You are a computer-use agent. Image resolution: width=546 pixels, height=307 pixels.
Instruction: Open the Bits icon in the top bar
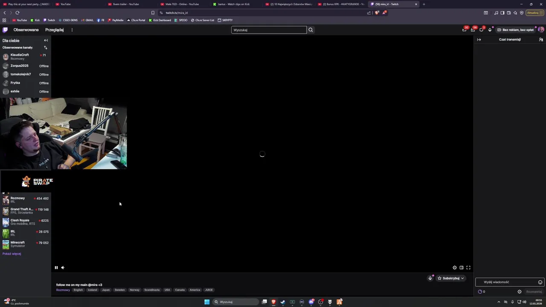(x=490, y=30)
